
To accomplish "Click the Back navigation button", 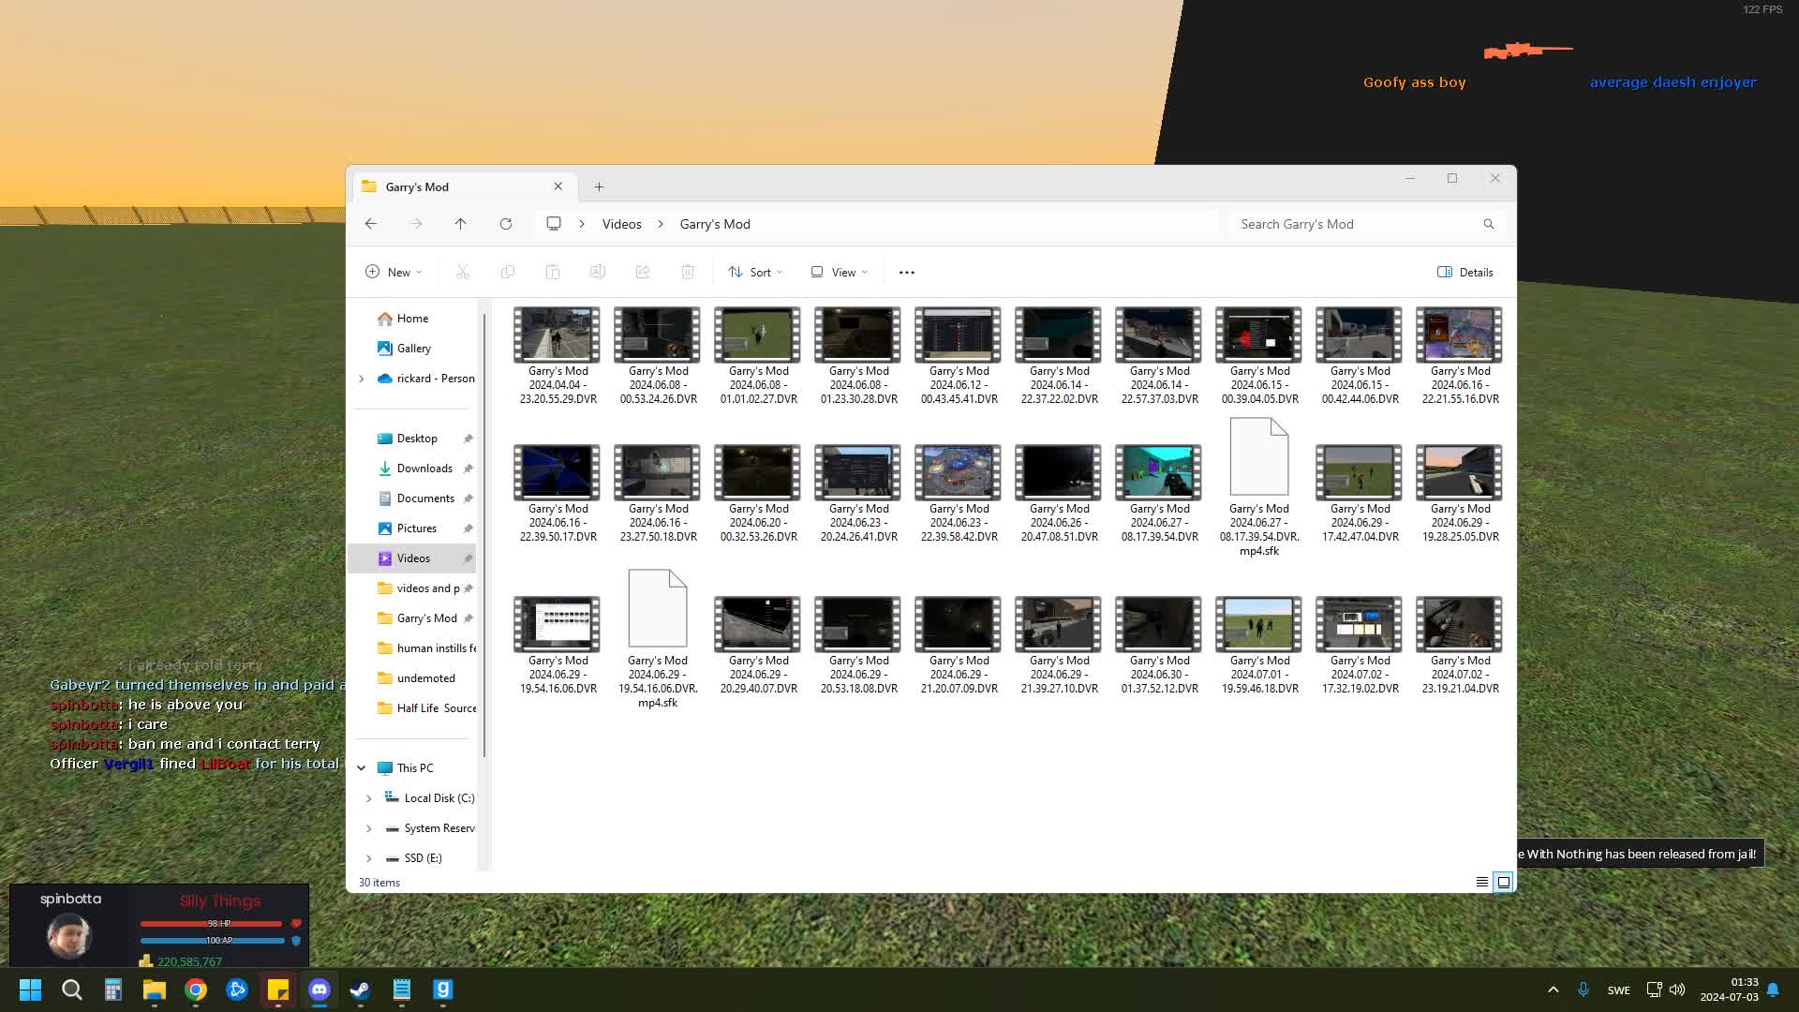I will 371,224.
